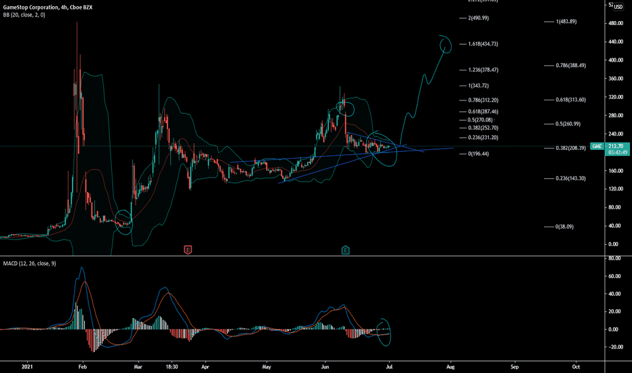Open the USD currency selector

618,7
